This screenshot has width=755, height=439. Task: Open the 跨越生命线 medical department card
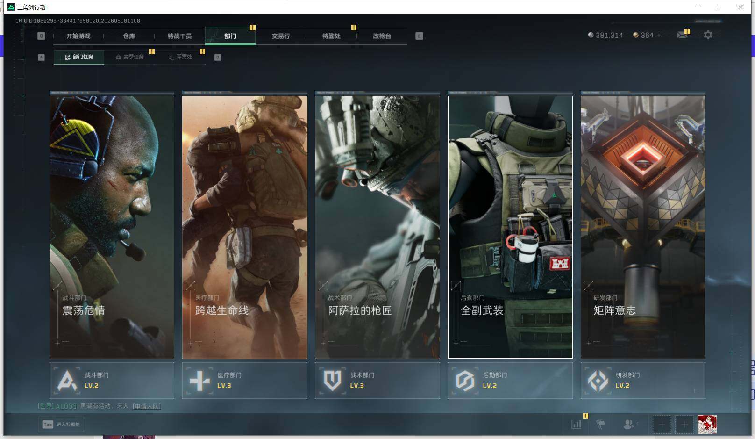[245, 227]
